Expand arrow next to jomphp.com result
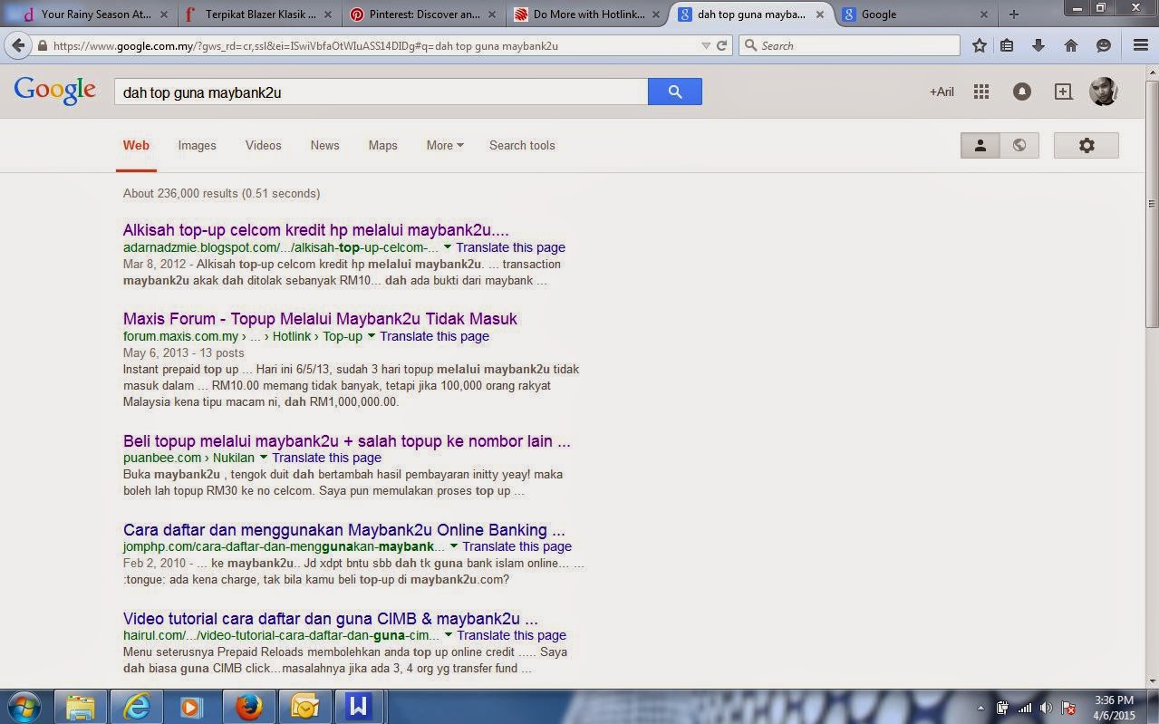The image size is (1159, 724). (453, 546)
